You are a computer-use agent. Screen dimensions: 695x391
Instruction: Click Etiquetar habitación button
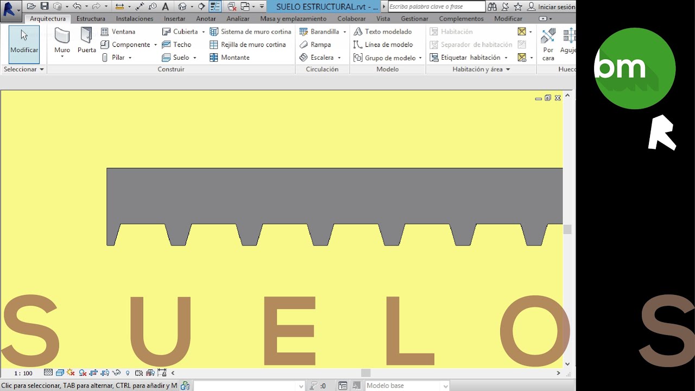[x=465, y=58]
